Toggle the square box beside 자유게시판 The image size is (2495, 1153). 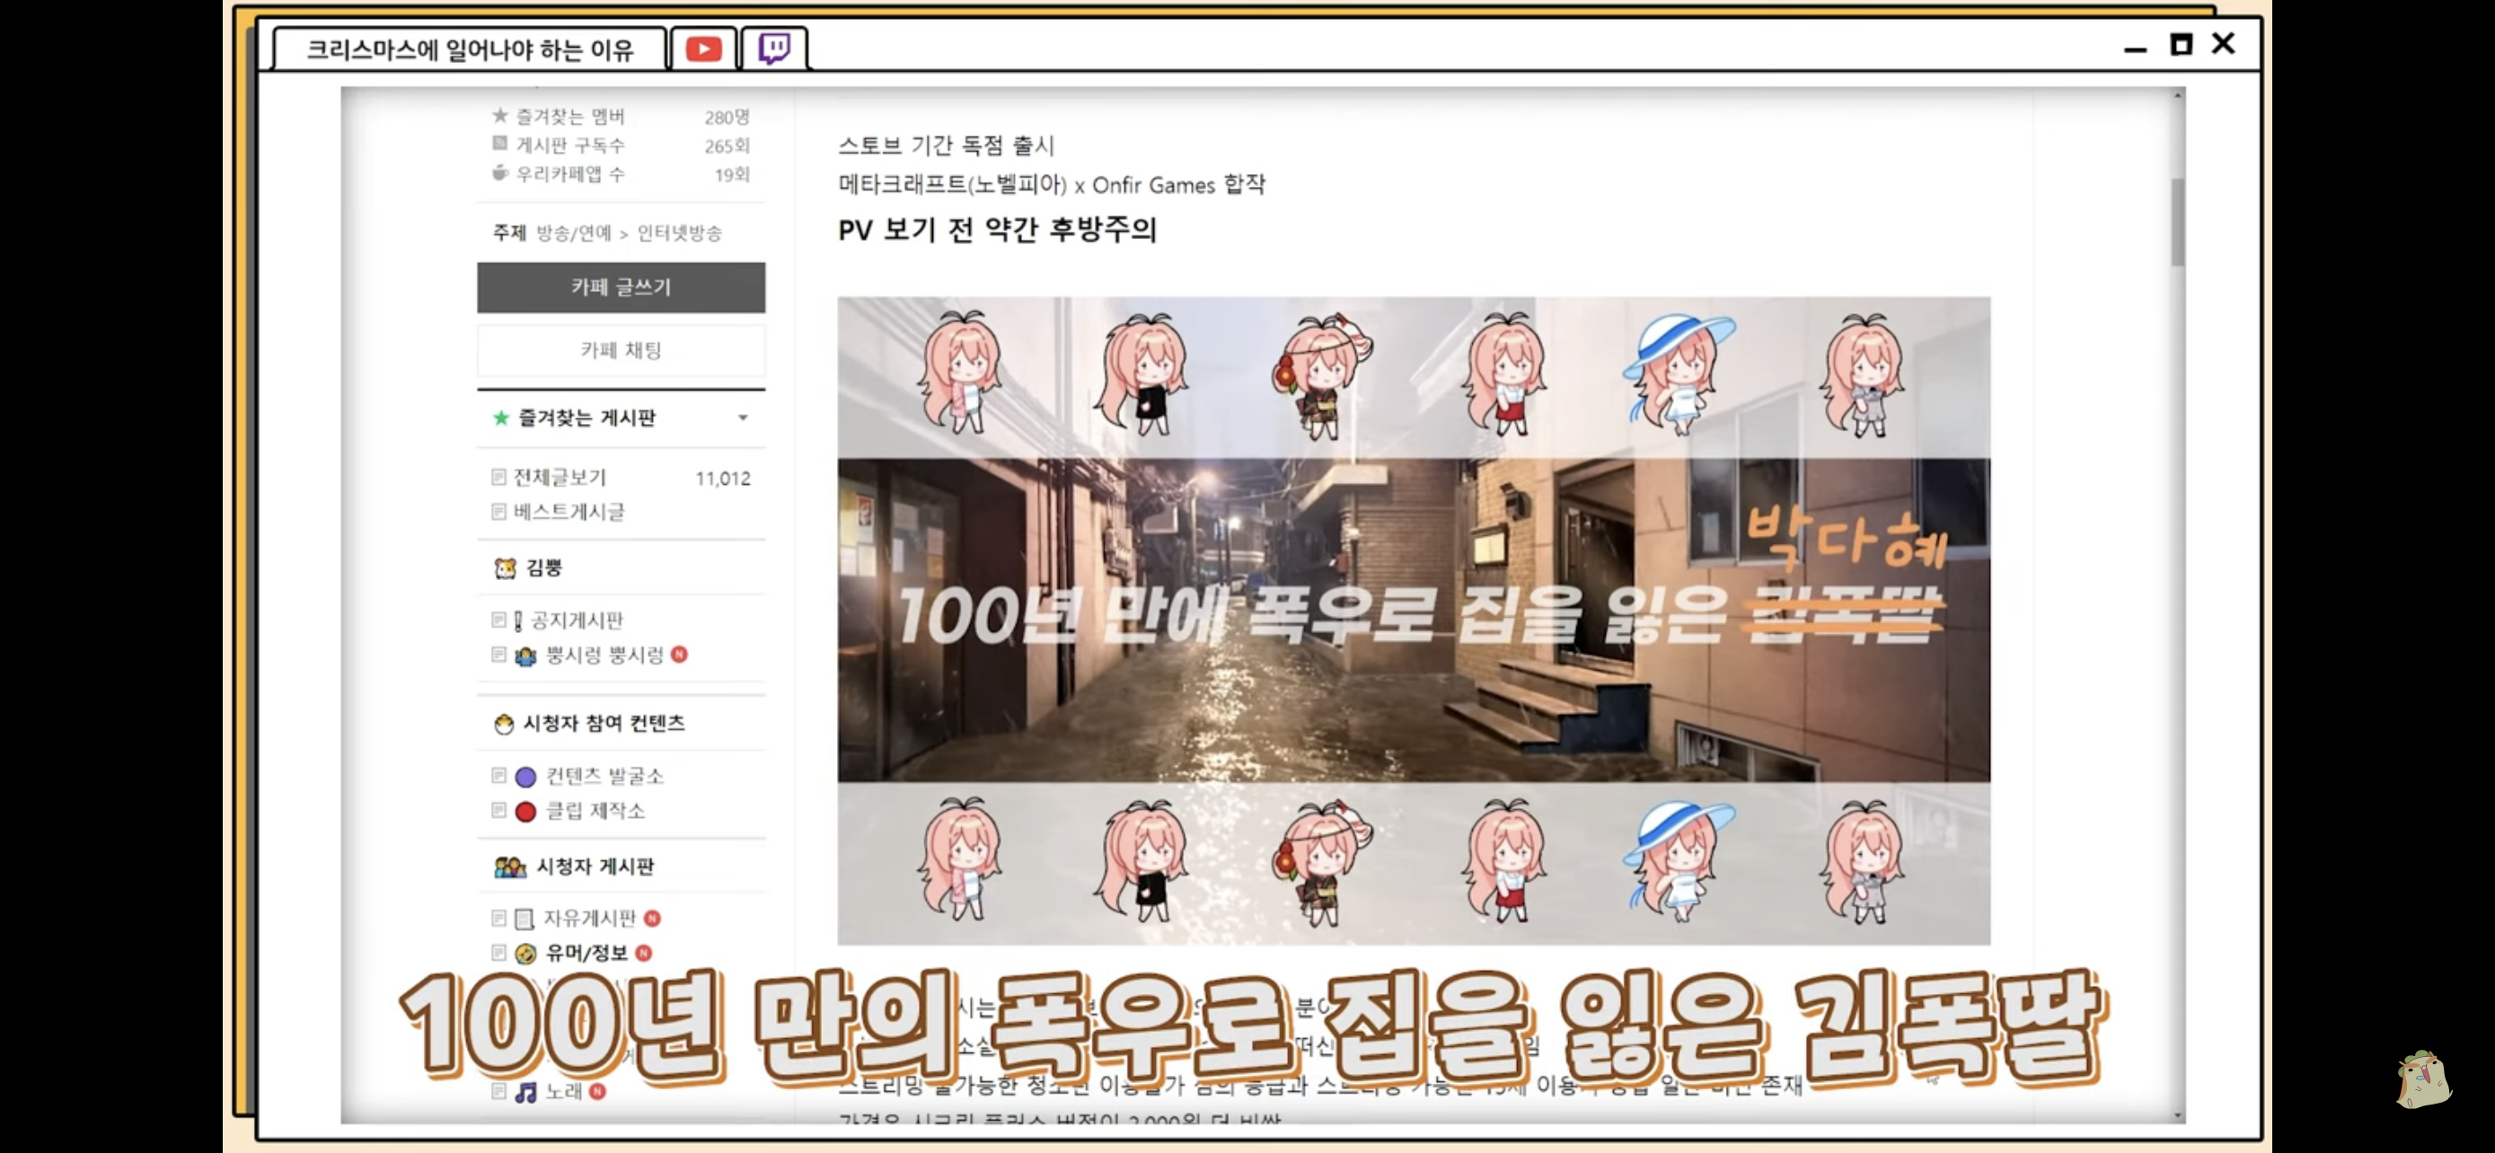(498, 918)
